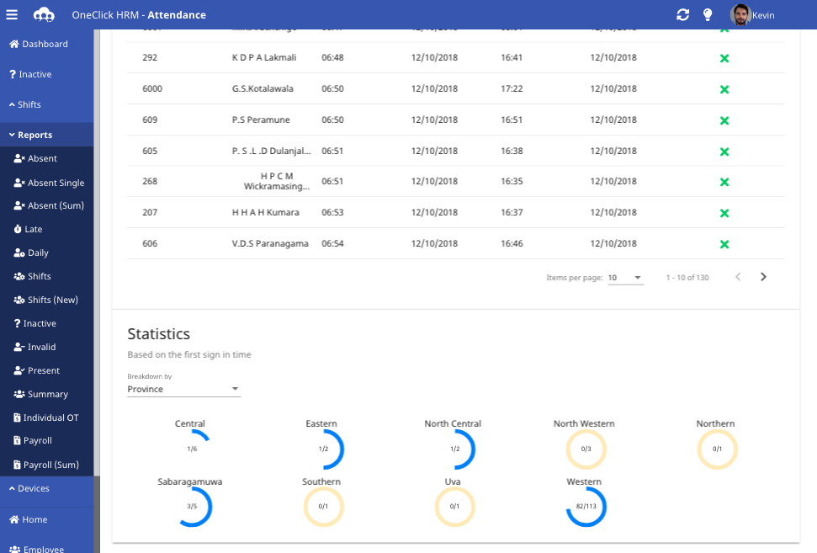Remove the record for K D P A Lakmali
817x553 pixels.
click(724, 57)
